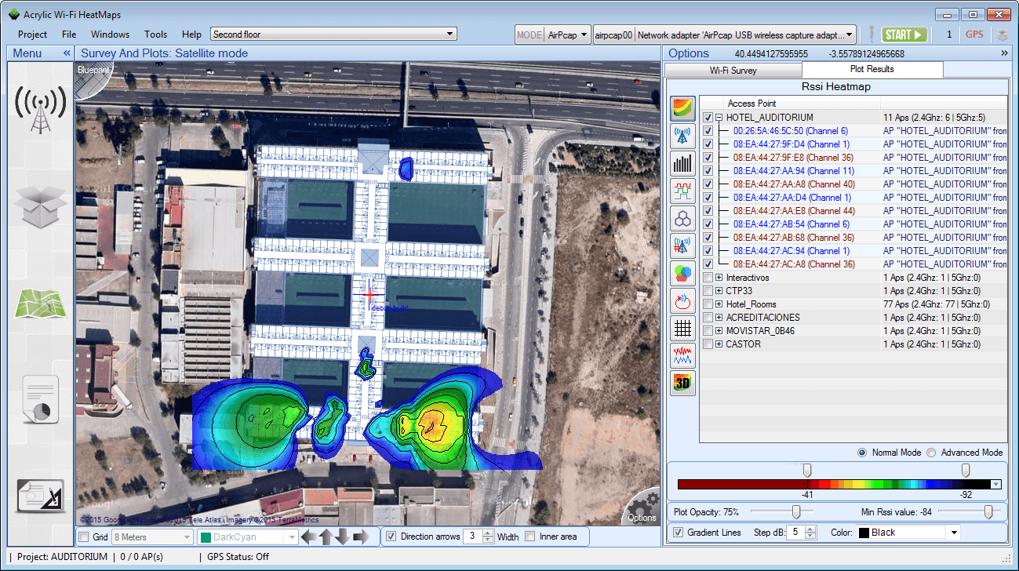Open the AP Locations plot icon
Image resolution: width=1019 pixels, height=571 pixels.
pyautogui.click(x=682, y=136)
